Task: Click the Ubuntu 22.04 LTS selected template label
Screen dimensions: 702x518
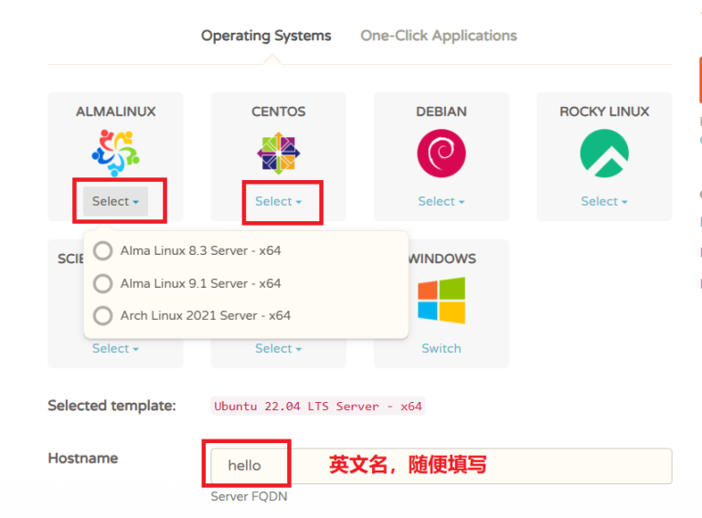Action: pos(317,406)
